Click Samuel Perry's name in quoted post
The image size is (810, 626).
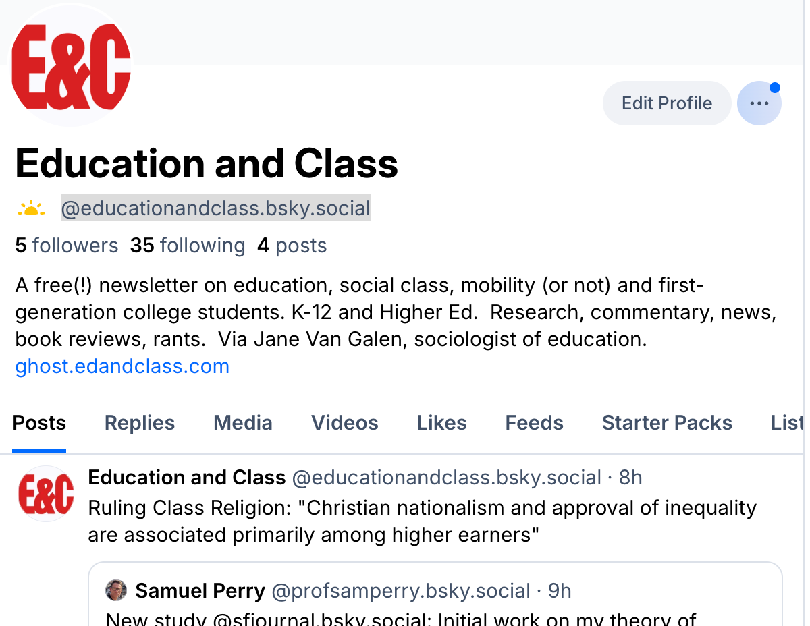200,591
